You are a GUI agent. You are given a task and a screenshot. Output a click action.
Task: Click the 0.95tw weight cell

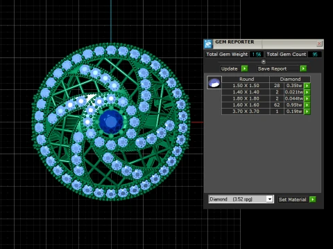(294, 105)
